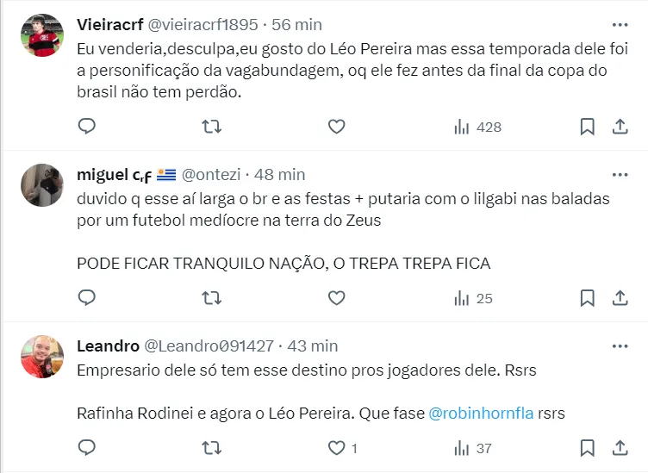
Task: Share Leandro's tweet
Action: point(620,448)
